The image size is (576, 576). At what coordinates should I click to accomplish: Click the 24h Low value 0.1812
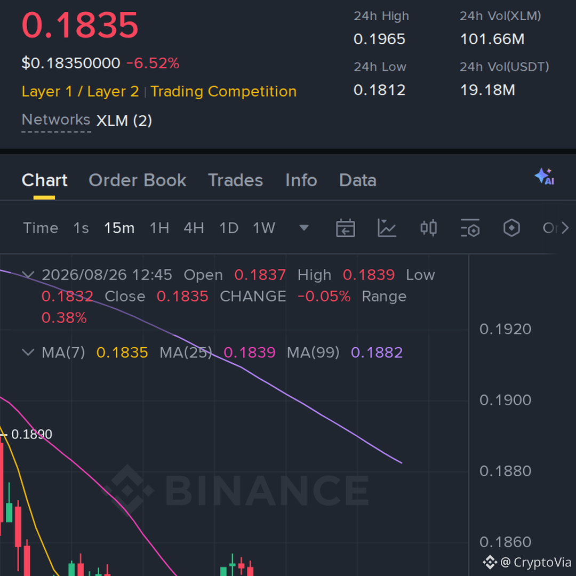[380, 90]
